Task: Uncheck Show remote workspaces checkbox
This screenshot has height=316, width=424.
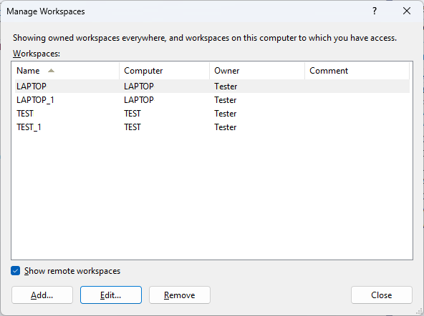Action: [16, 271]
